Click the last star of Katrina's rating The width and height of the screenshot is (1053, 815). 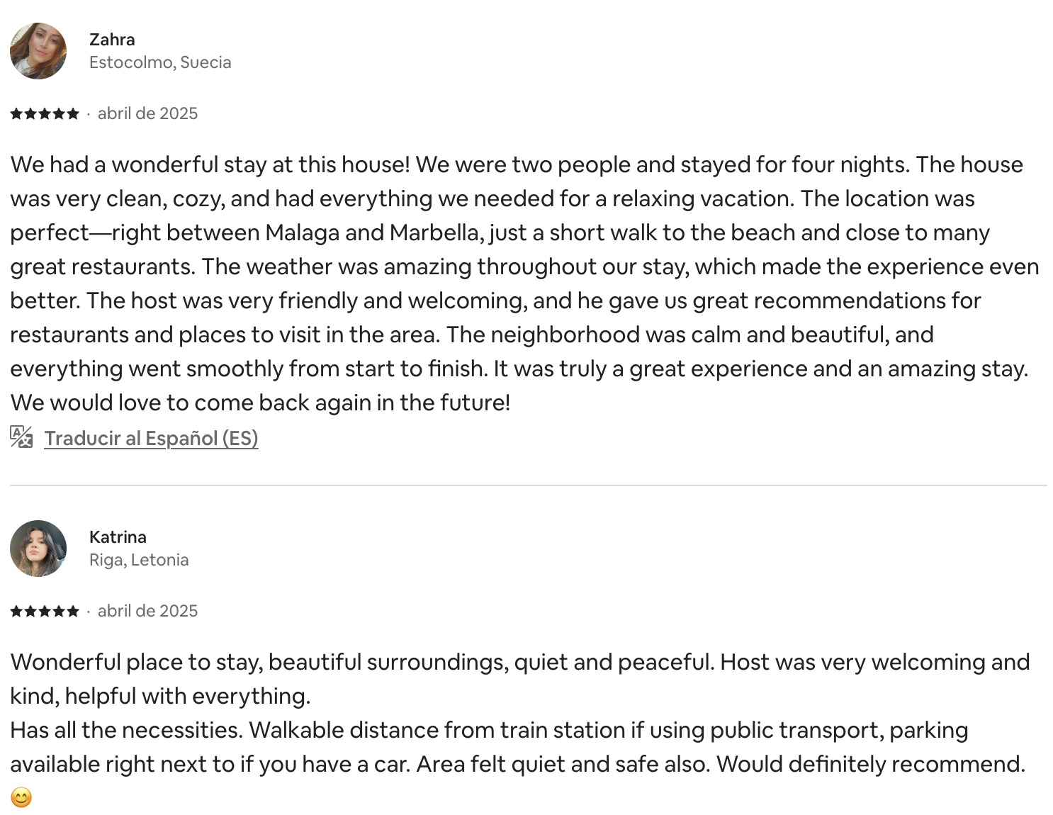tap(73, 612)
